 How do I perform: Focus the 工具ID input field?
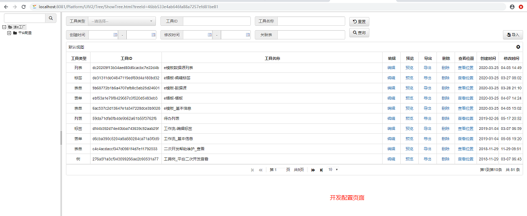[217, 21]
